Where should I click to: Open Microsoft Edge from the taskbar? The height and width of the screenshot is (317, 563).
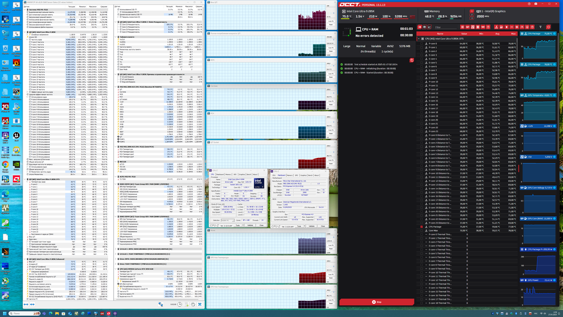[50, 313]
